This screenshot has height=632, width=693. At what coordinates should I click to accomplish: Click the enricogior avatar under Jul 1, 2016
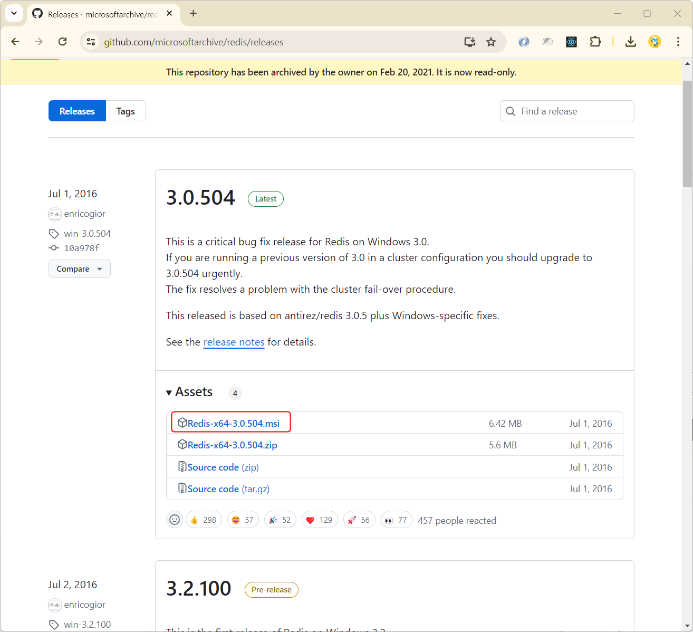click(x=55, y=214)
